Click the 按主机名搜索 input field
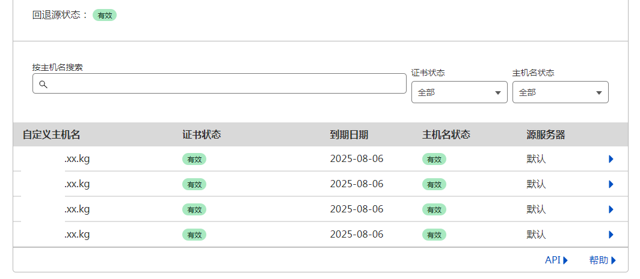This screenshot has height=279, width=640. coord(219,83)
